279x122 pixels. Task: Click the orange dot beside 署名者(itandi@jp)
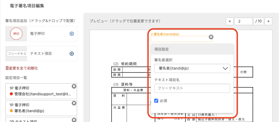pyautogui.click(x=11, y=111)
